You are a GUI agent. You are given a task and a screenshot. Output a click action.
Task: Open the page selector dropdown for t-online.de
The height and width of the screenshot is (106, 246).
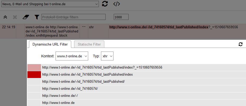point(50,4)
